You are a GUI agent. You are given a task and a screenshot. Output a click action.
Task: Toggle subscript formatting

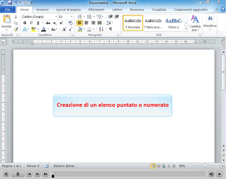(x=55, y=23)
